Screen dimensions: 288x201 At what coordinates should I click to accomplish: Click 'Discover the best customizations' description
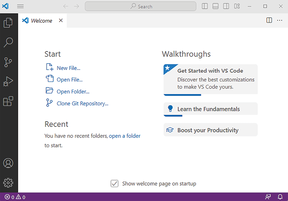coord(216,83)
